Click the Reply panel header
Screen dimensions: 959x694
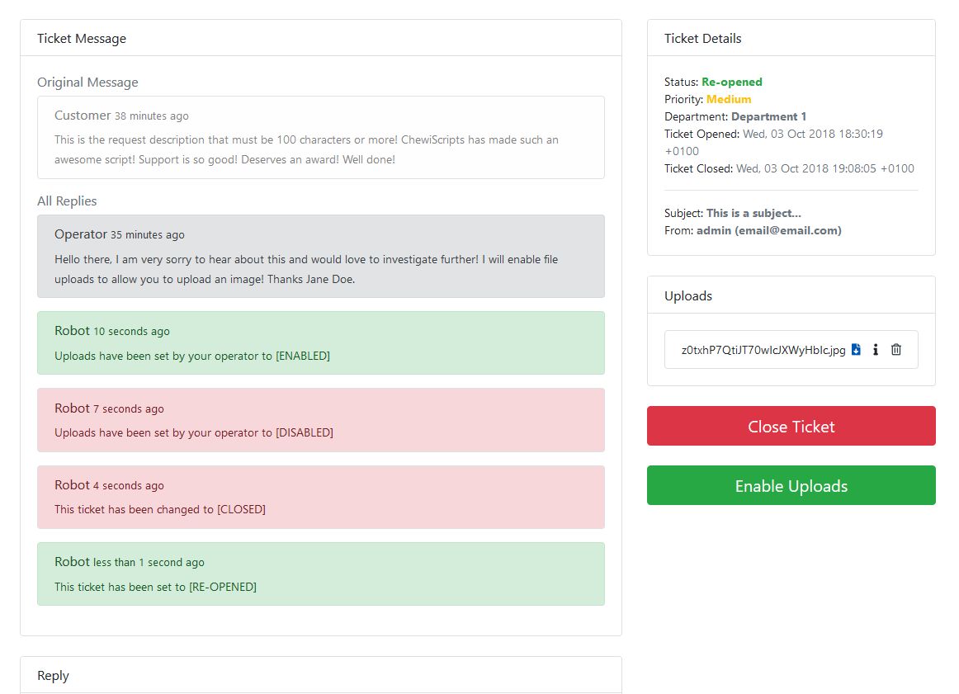pyautogui.click(x=320, y=675)
